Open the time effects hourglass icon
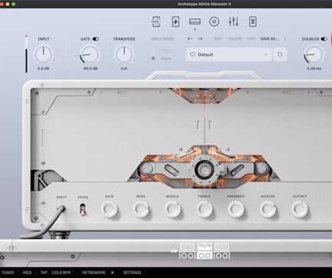This screenshot has width=332, height=278. 253,21
